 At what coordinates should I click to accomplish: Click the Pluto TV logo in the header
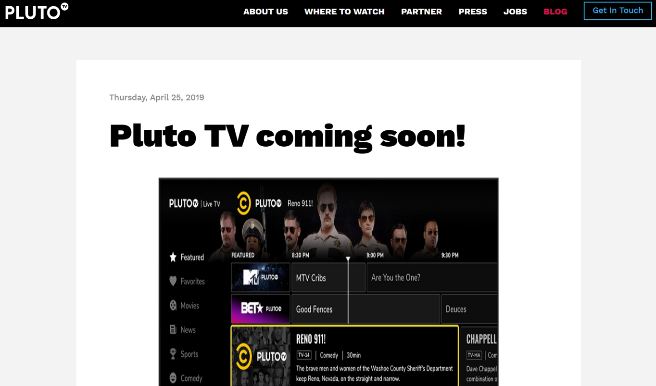[x=37, y=12]
